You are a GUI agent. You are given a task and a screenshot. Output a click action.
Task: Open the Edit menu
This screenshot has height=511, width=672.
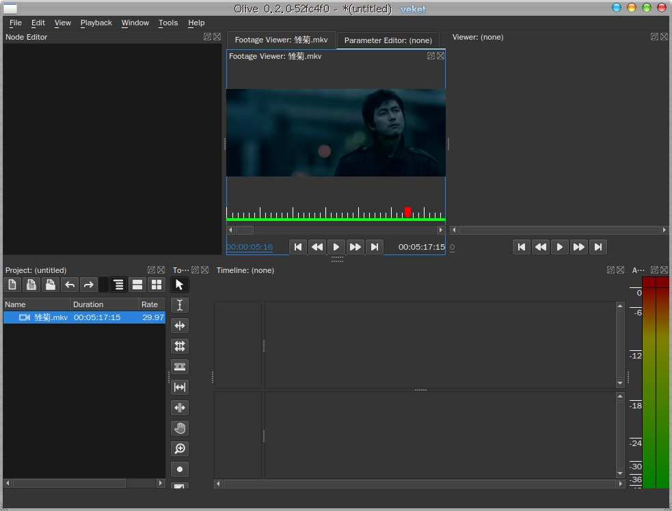tap(38, 23)
